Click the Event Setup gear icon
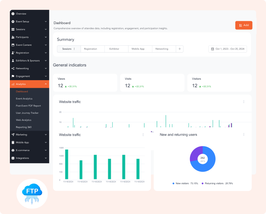 pos(13,22)
